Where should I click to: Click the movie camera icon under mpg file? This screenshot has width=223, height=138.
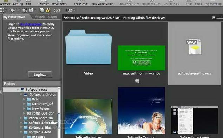137,81
